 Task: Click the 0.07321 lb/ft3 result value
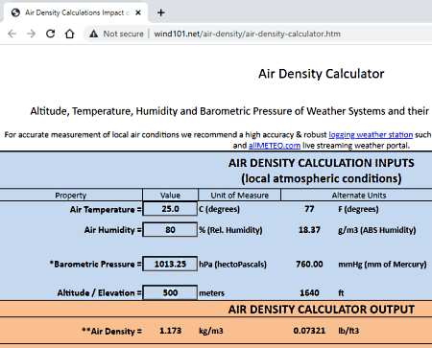(x=309, y=331)
